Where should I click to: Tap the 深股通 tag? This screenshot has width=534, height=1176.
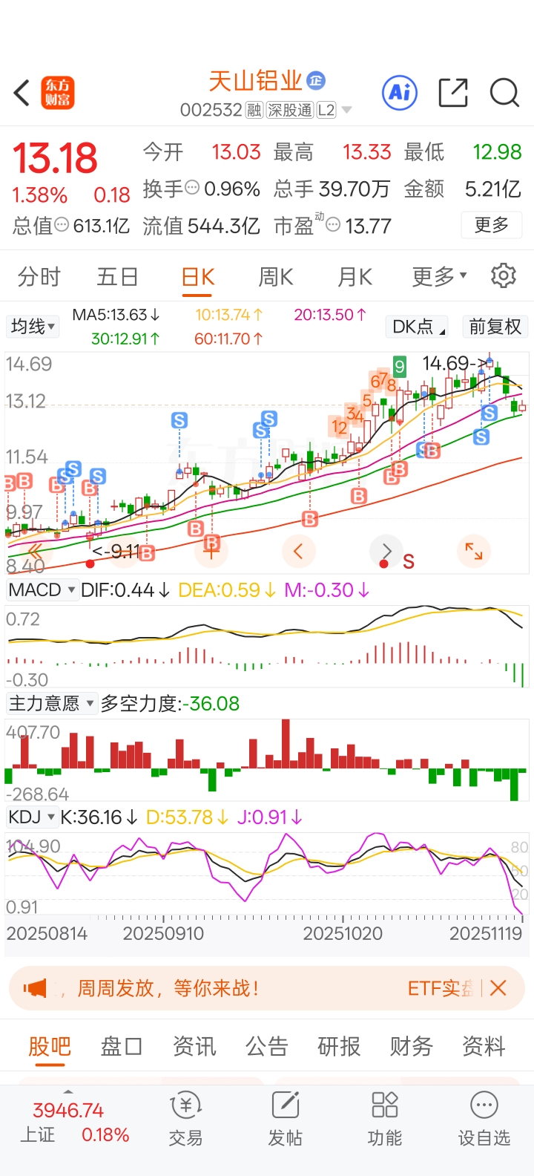[289, 111]
